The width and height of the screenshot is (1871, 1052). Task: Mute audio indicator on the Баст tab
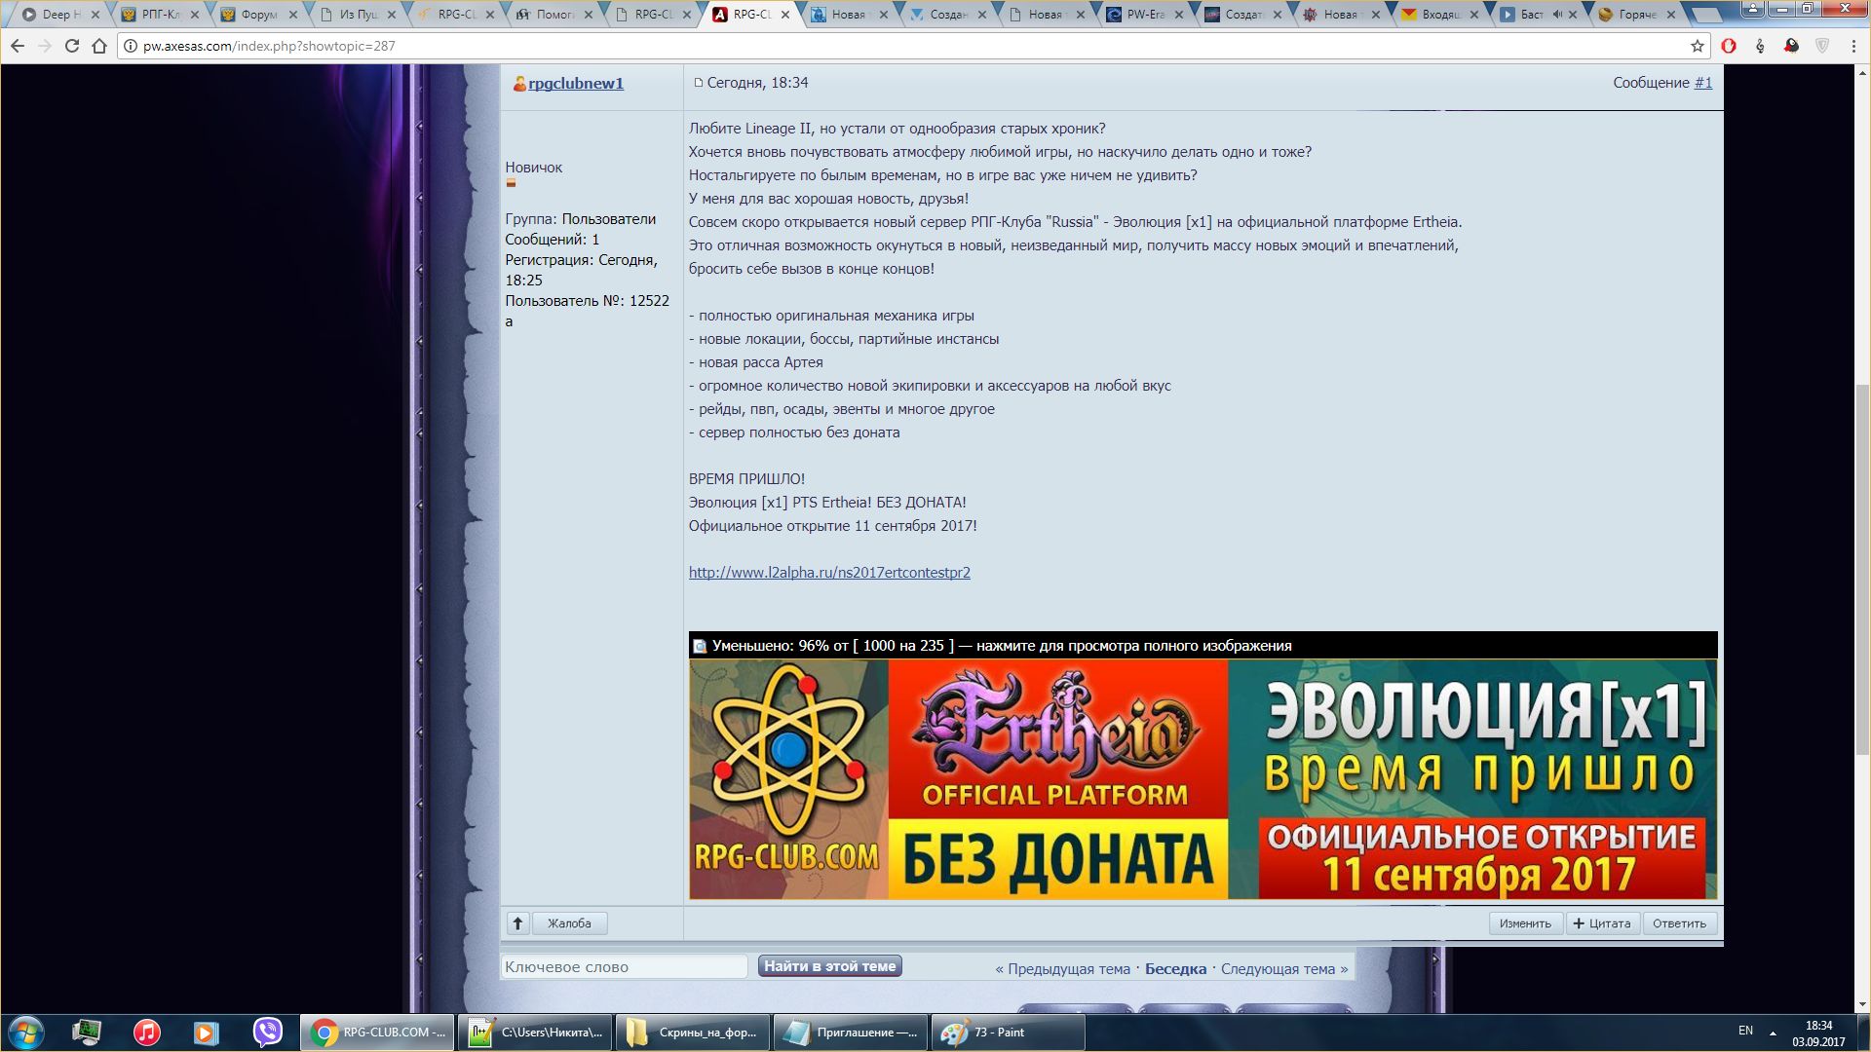tap(1556, 15)
